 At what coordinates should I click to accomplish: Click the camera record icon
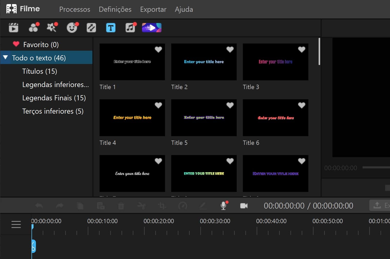[244, 206]
